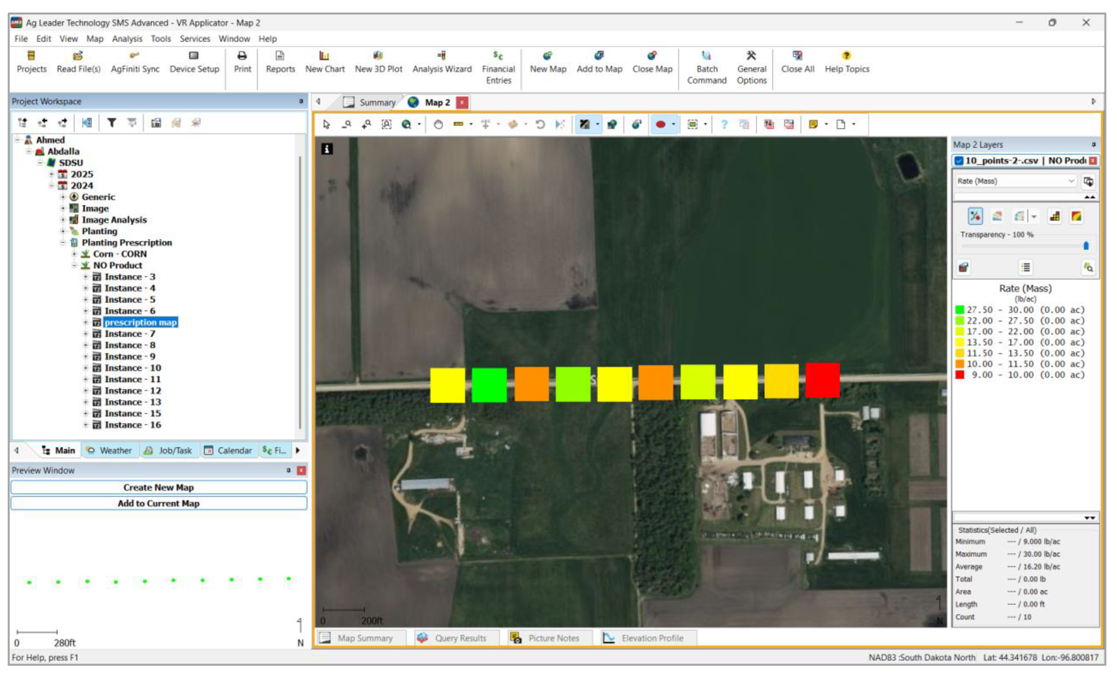Click the Create New Map button
1117x676 pixels.
point(159,488)
